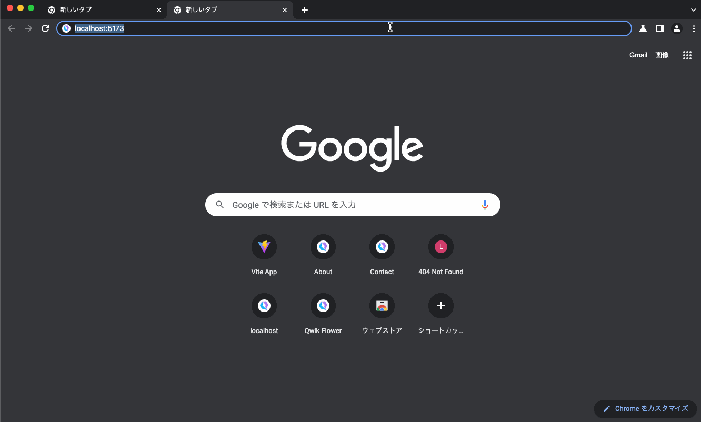Open the Gmail link
Screen dimensions: 701x422
(x=638, y=55)
